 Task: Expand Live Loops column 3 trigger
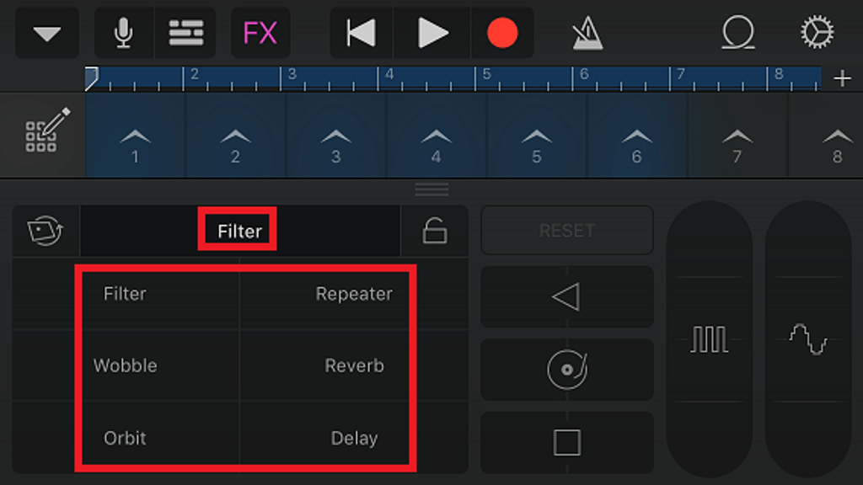click(x=335, y=136)
